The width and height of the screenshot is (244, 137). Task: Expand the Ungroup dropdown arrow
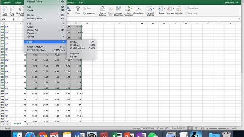tap(173, 8)
